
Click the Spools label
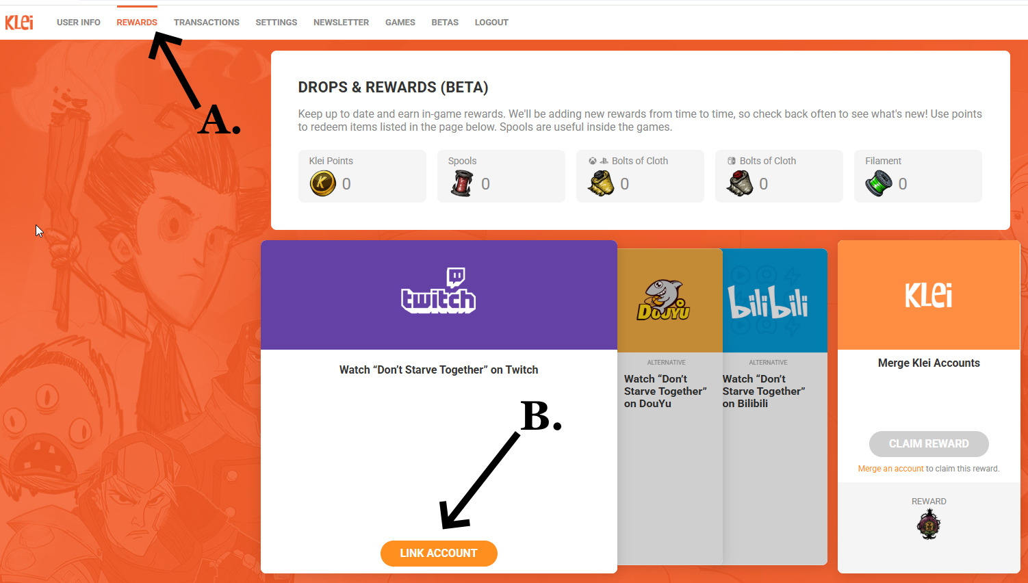tap(462, 161)
